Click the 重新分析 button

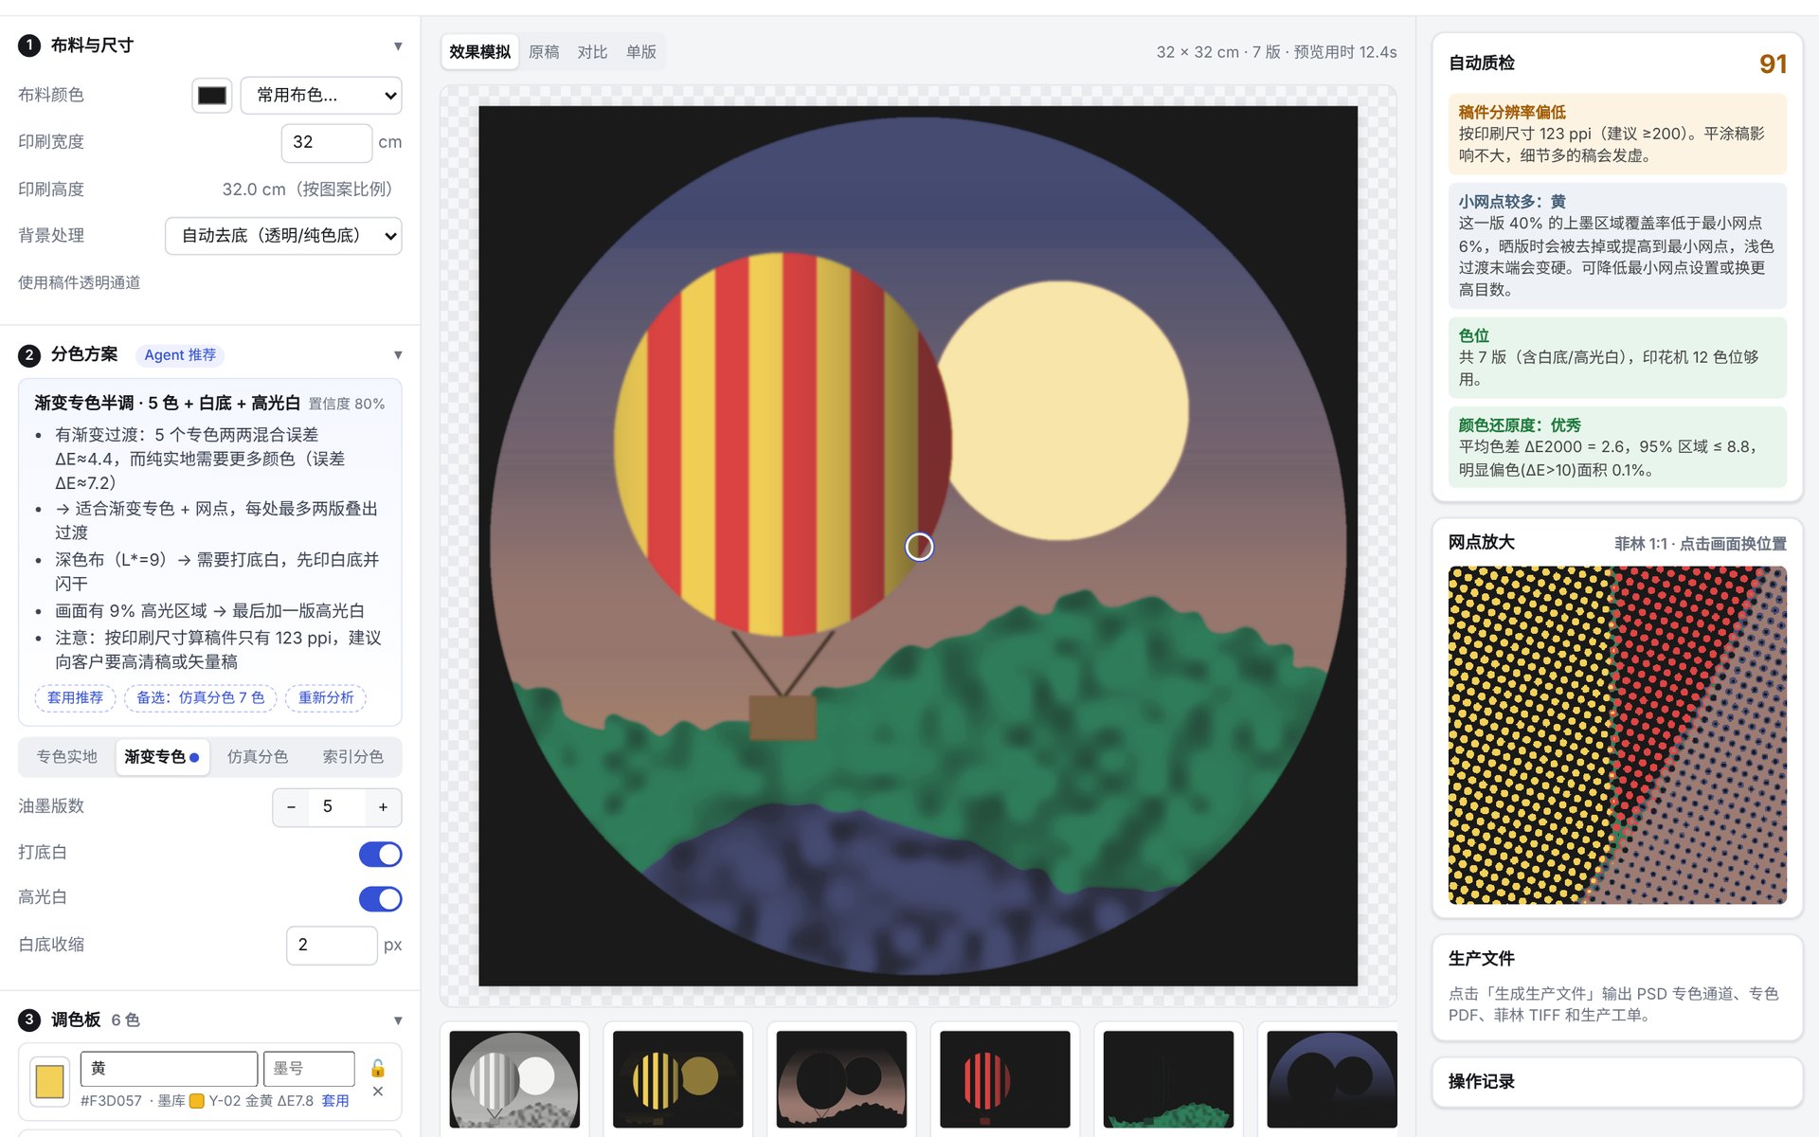tap(326, 697)
